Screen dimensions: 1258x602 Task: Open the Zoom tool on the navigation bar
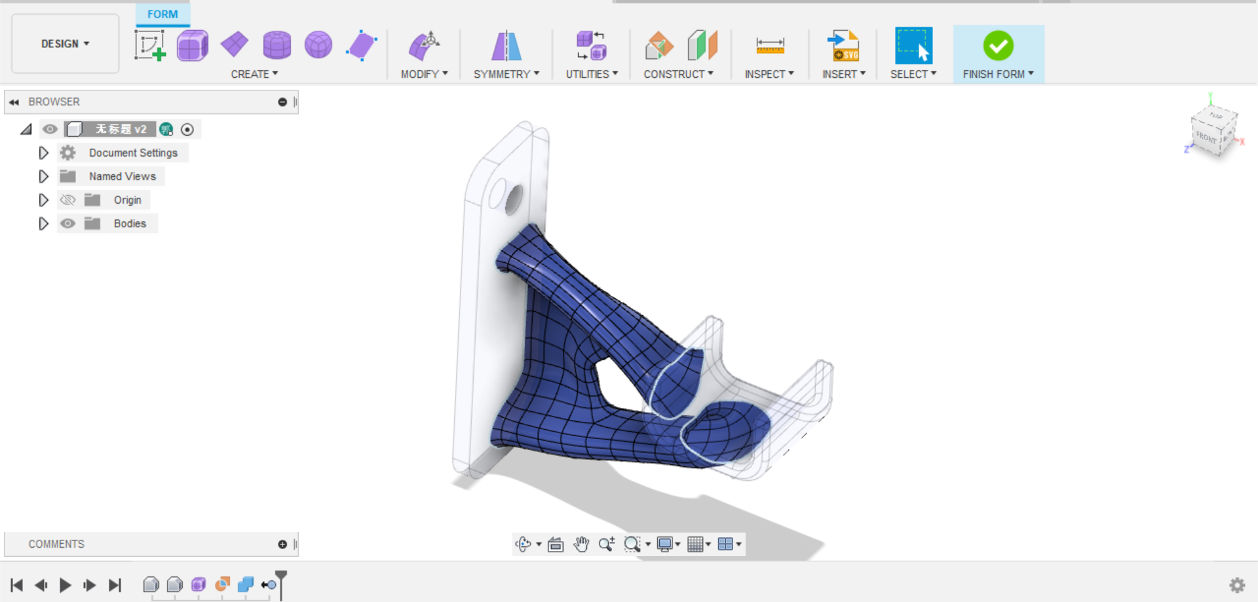pyautogui.click(x=606, y=544)
